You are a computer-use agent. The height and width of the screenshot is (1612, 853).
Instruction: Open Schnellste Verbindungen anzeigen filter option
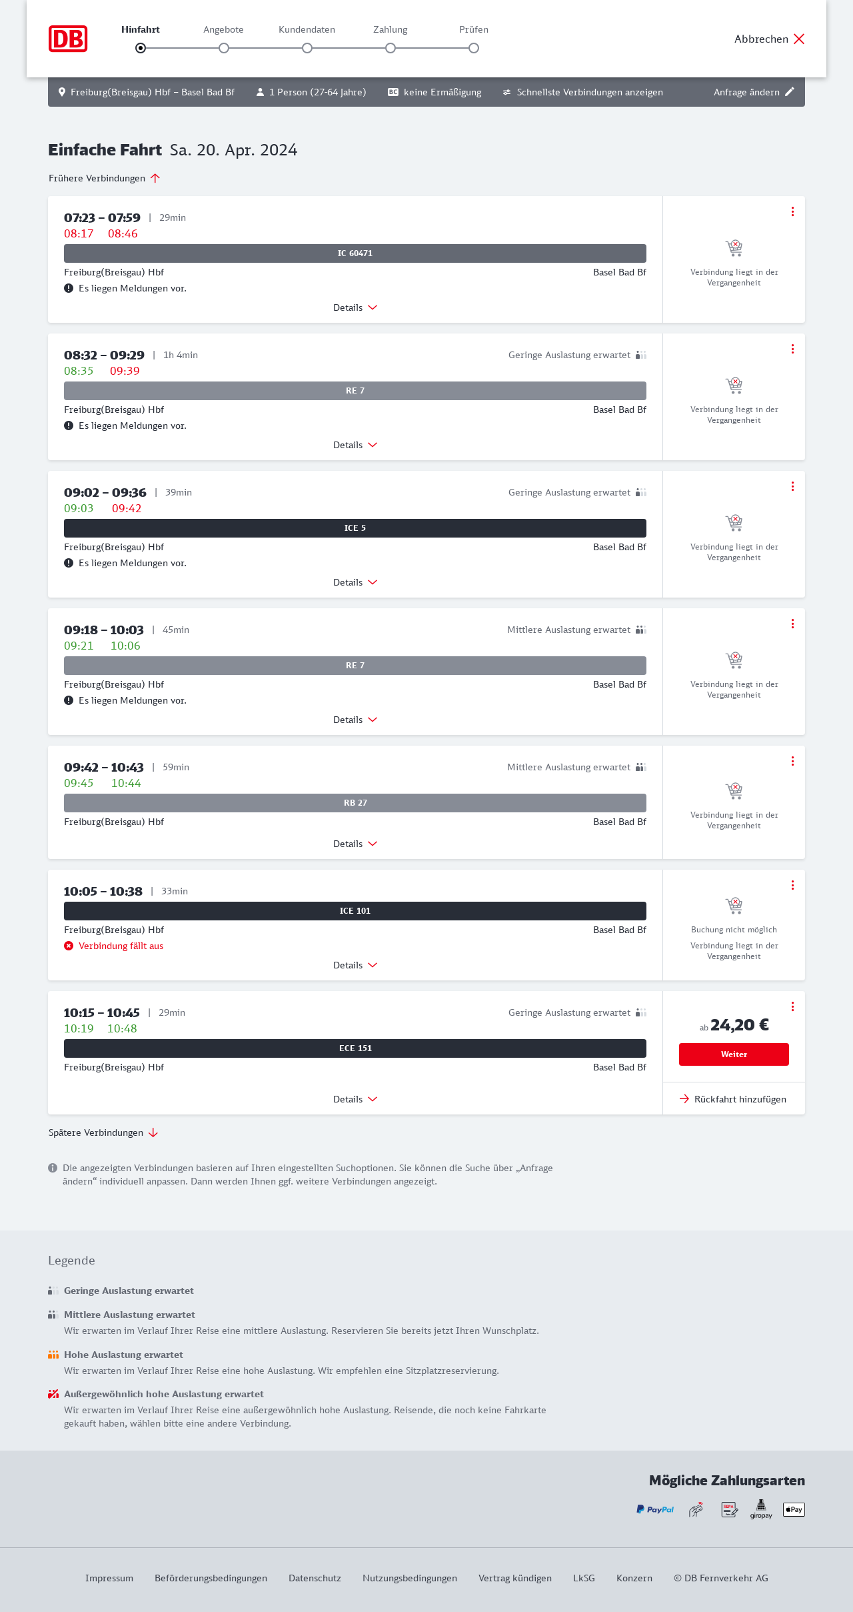point(583,92)
